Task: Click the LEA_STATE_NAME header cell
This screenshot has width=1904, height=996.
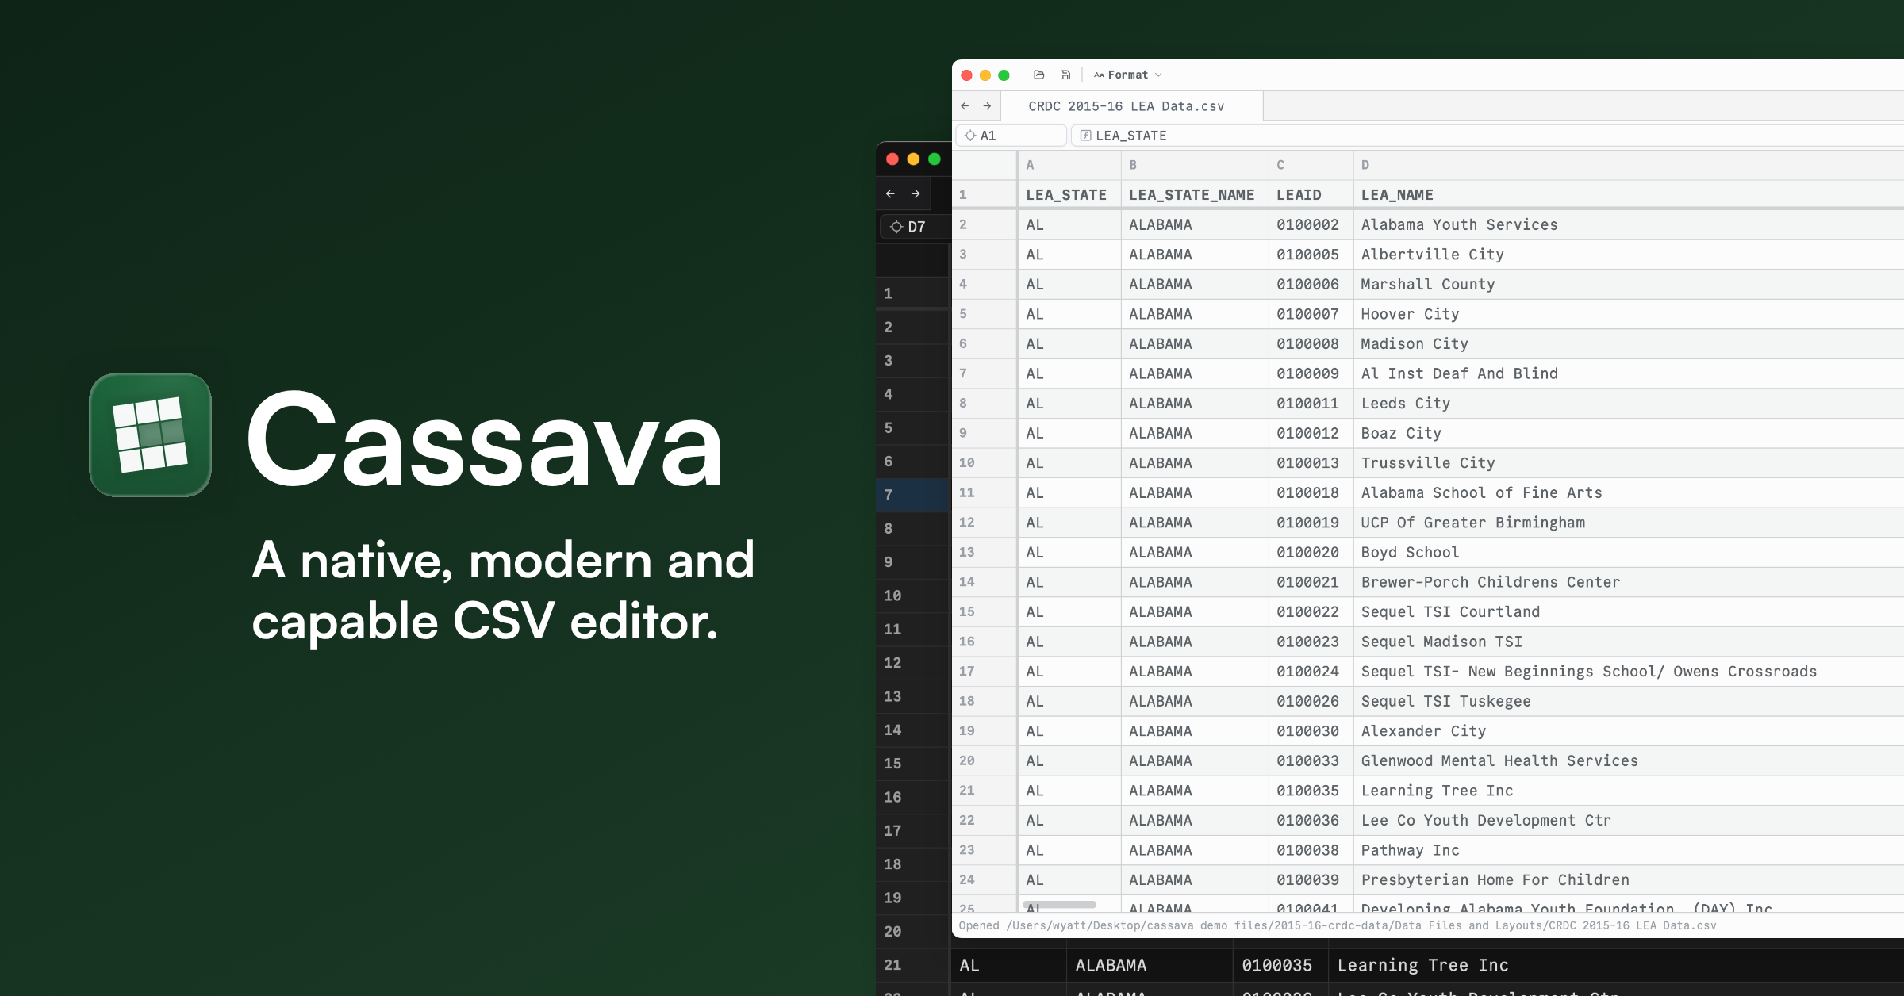Action: click(x=1194, y=194)
